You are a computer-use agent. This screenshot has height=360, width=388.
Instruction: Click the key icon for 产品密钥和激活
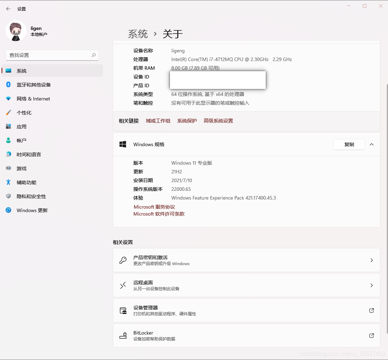click(123, 260)
